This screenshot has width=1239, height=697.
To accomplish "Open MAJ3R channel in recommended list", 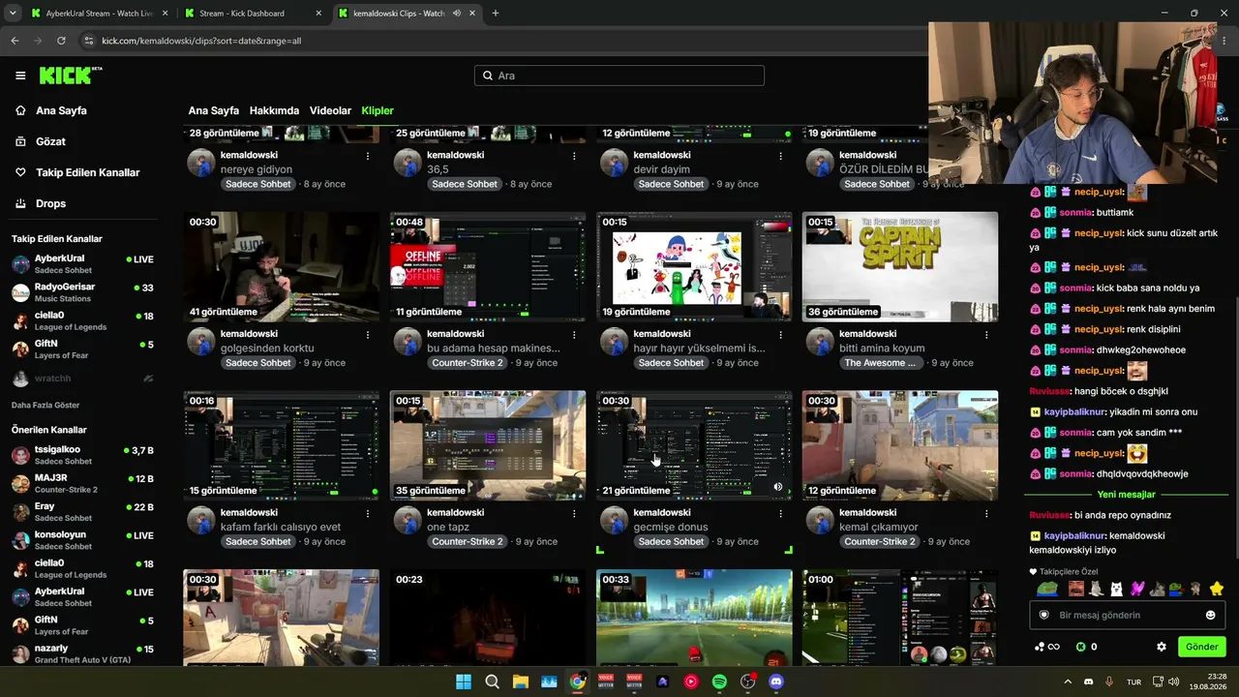I will coord(82,483).
